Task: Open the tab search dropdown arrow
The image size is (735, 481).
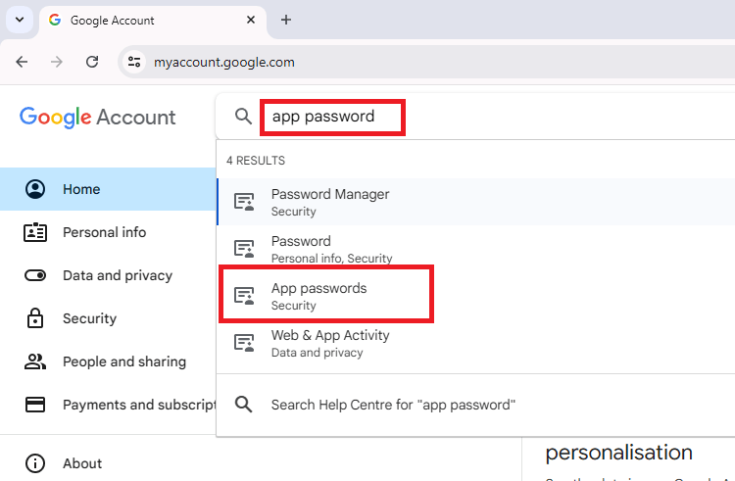Action: [x=19, y=20]
